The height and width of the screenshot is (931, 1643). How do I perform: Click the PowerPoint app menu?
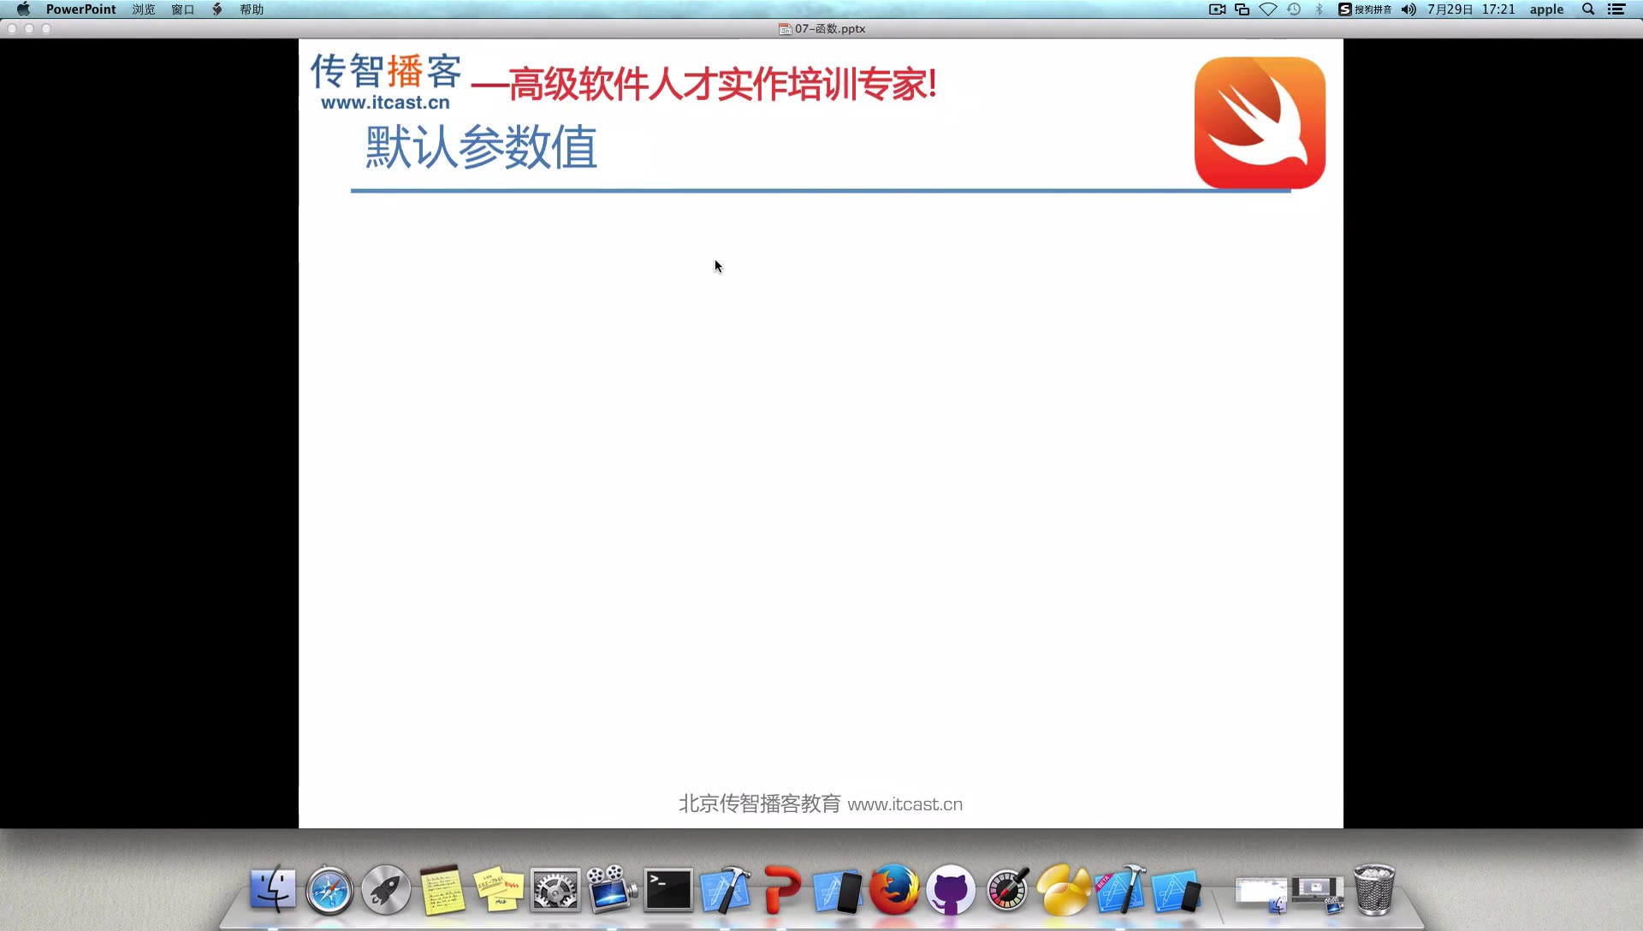[80, 9]
